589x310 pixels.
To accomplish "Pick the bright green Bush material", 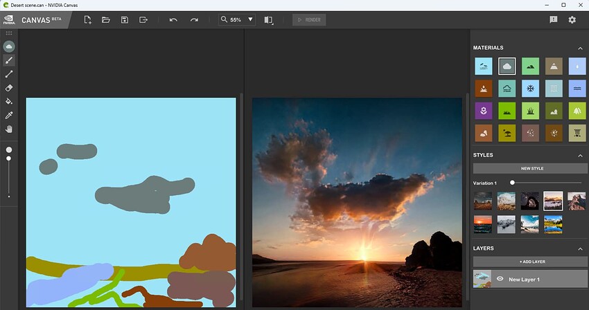I will coord(507,111).
